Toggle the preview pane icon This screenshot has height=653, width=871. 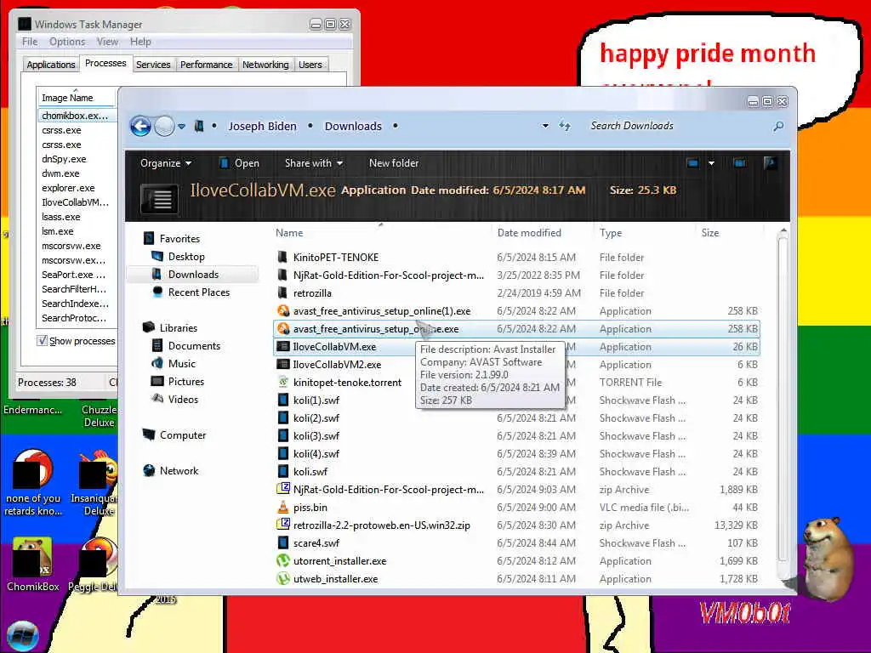[x=739, y=163]
